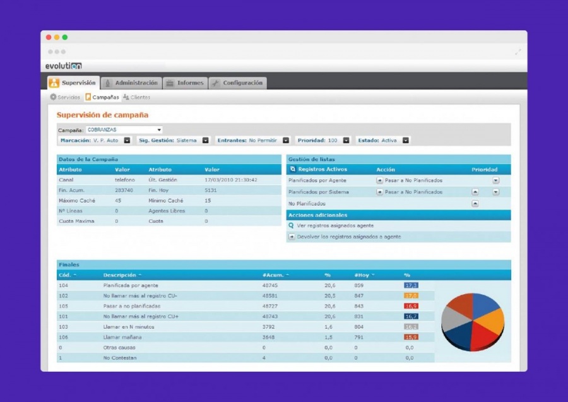568x402 pixels.
Task: Expand the Estado Activa dropdown arrow
Action: pos(406,140)
